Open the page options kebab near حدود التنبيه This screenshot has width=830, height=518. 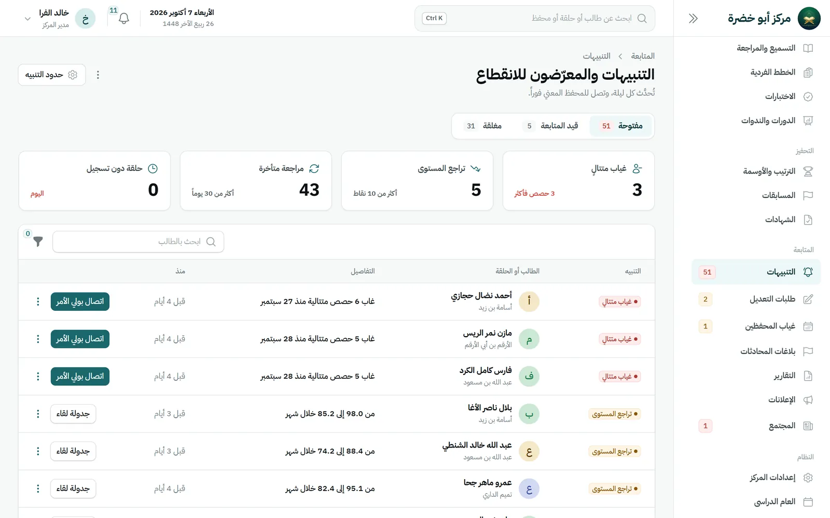click(x=98, y=75)
